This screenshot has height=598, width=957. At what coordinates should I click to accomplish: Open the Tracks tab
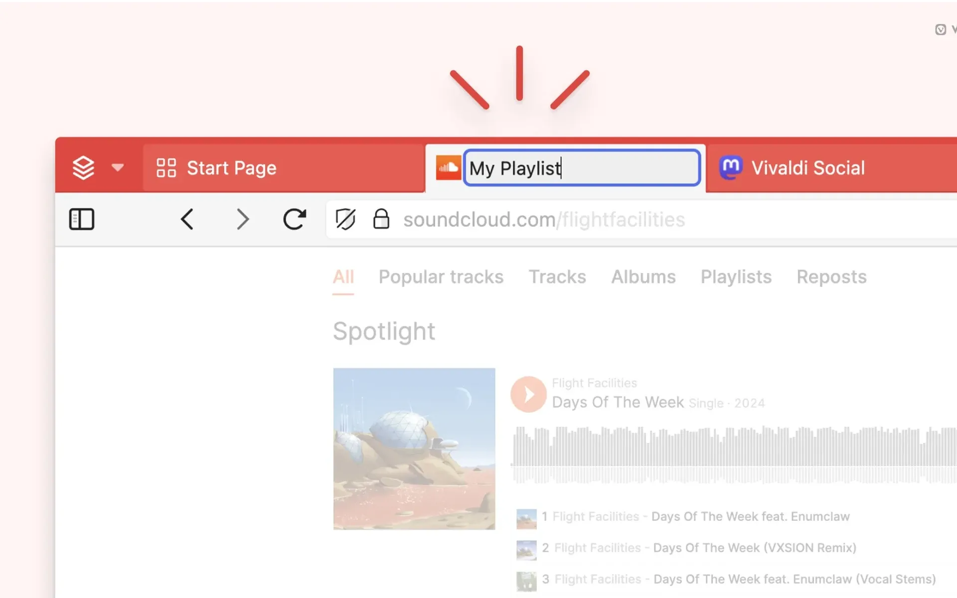(557, 277)
